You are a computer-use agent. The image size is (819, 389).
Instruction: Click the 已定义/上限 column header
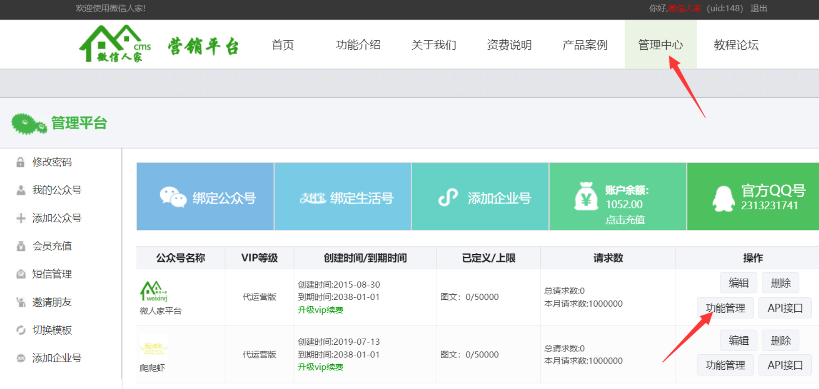[x=489, y=258]
